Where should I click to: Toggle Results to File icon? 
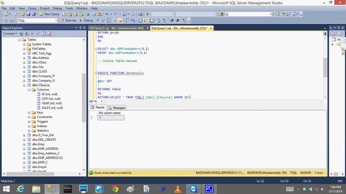[x=151, y=20]
